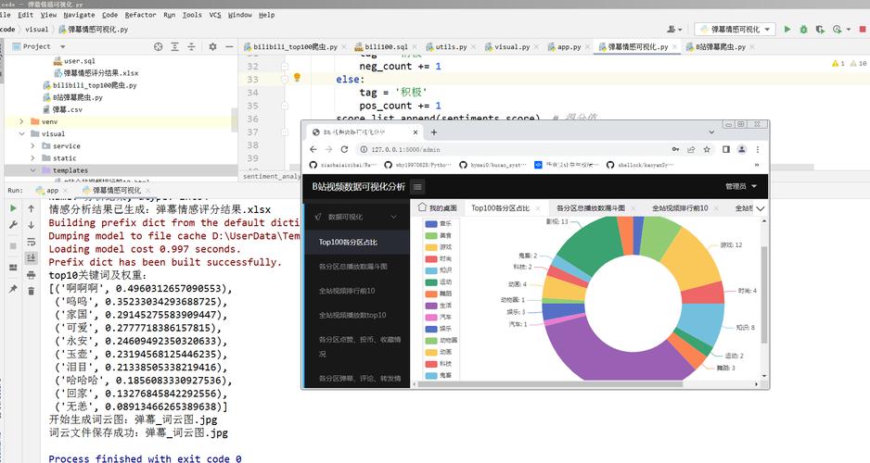870x463 pixels.
Task: Collapse the templates folder
Action: pos(32,170)
